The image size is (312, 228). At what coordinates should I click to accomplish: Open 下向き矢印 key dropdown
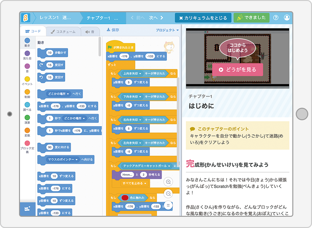pyautogui.click(x=132, y=97)
